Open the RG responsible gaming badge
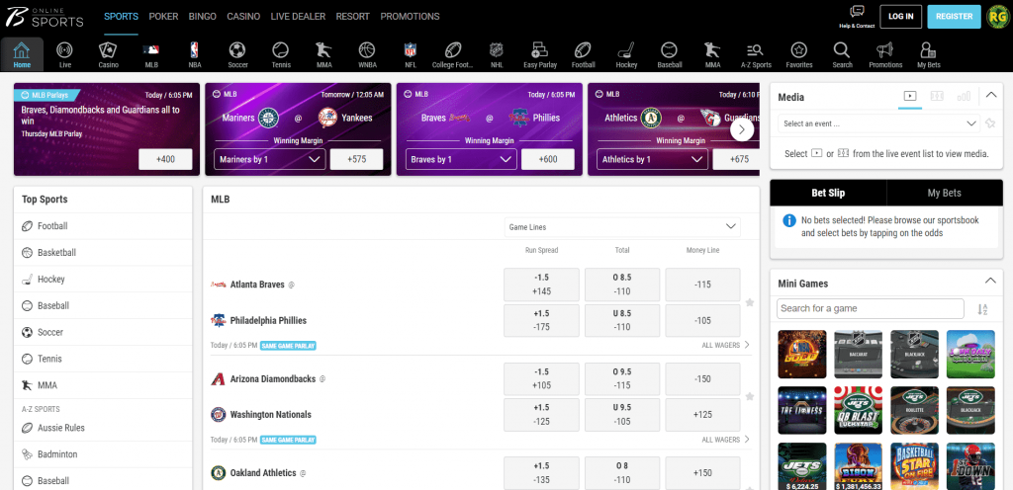This screenshot has width=1013, height=490. point(998,17)
